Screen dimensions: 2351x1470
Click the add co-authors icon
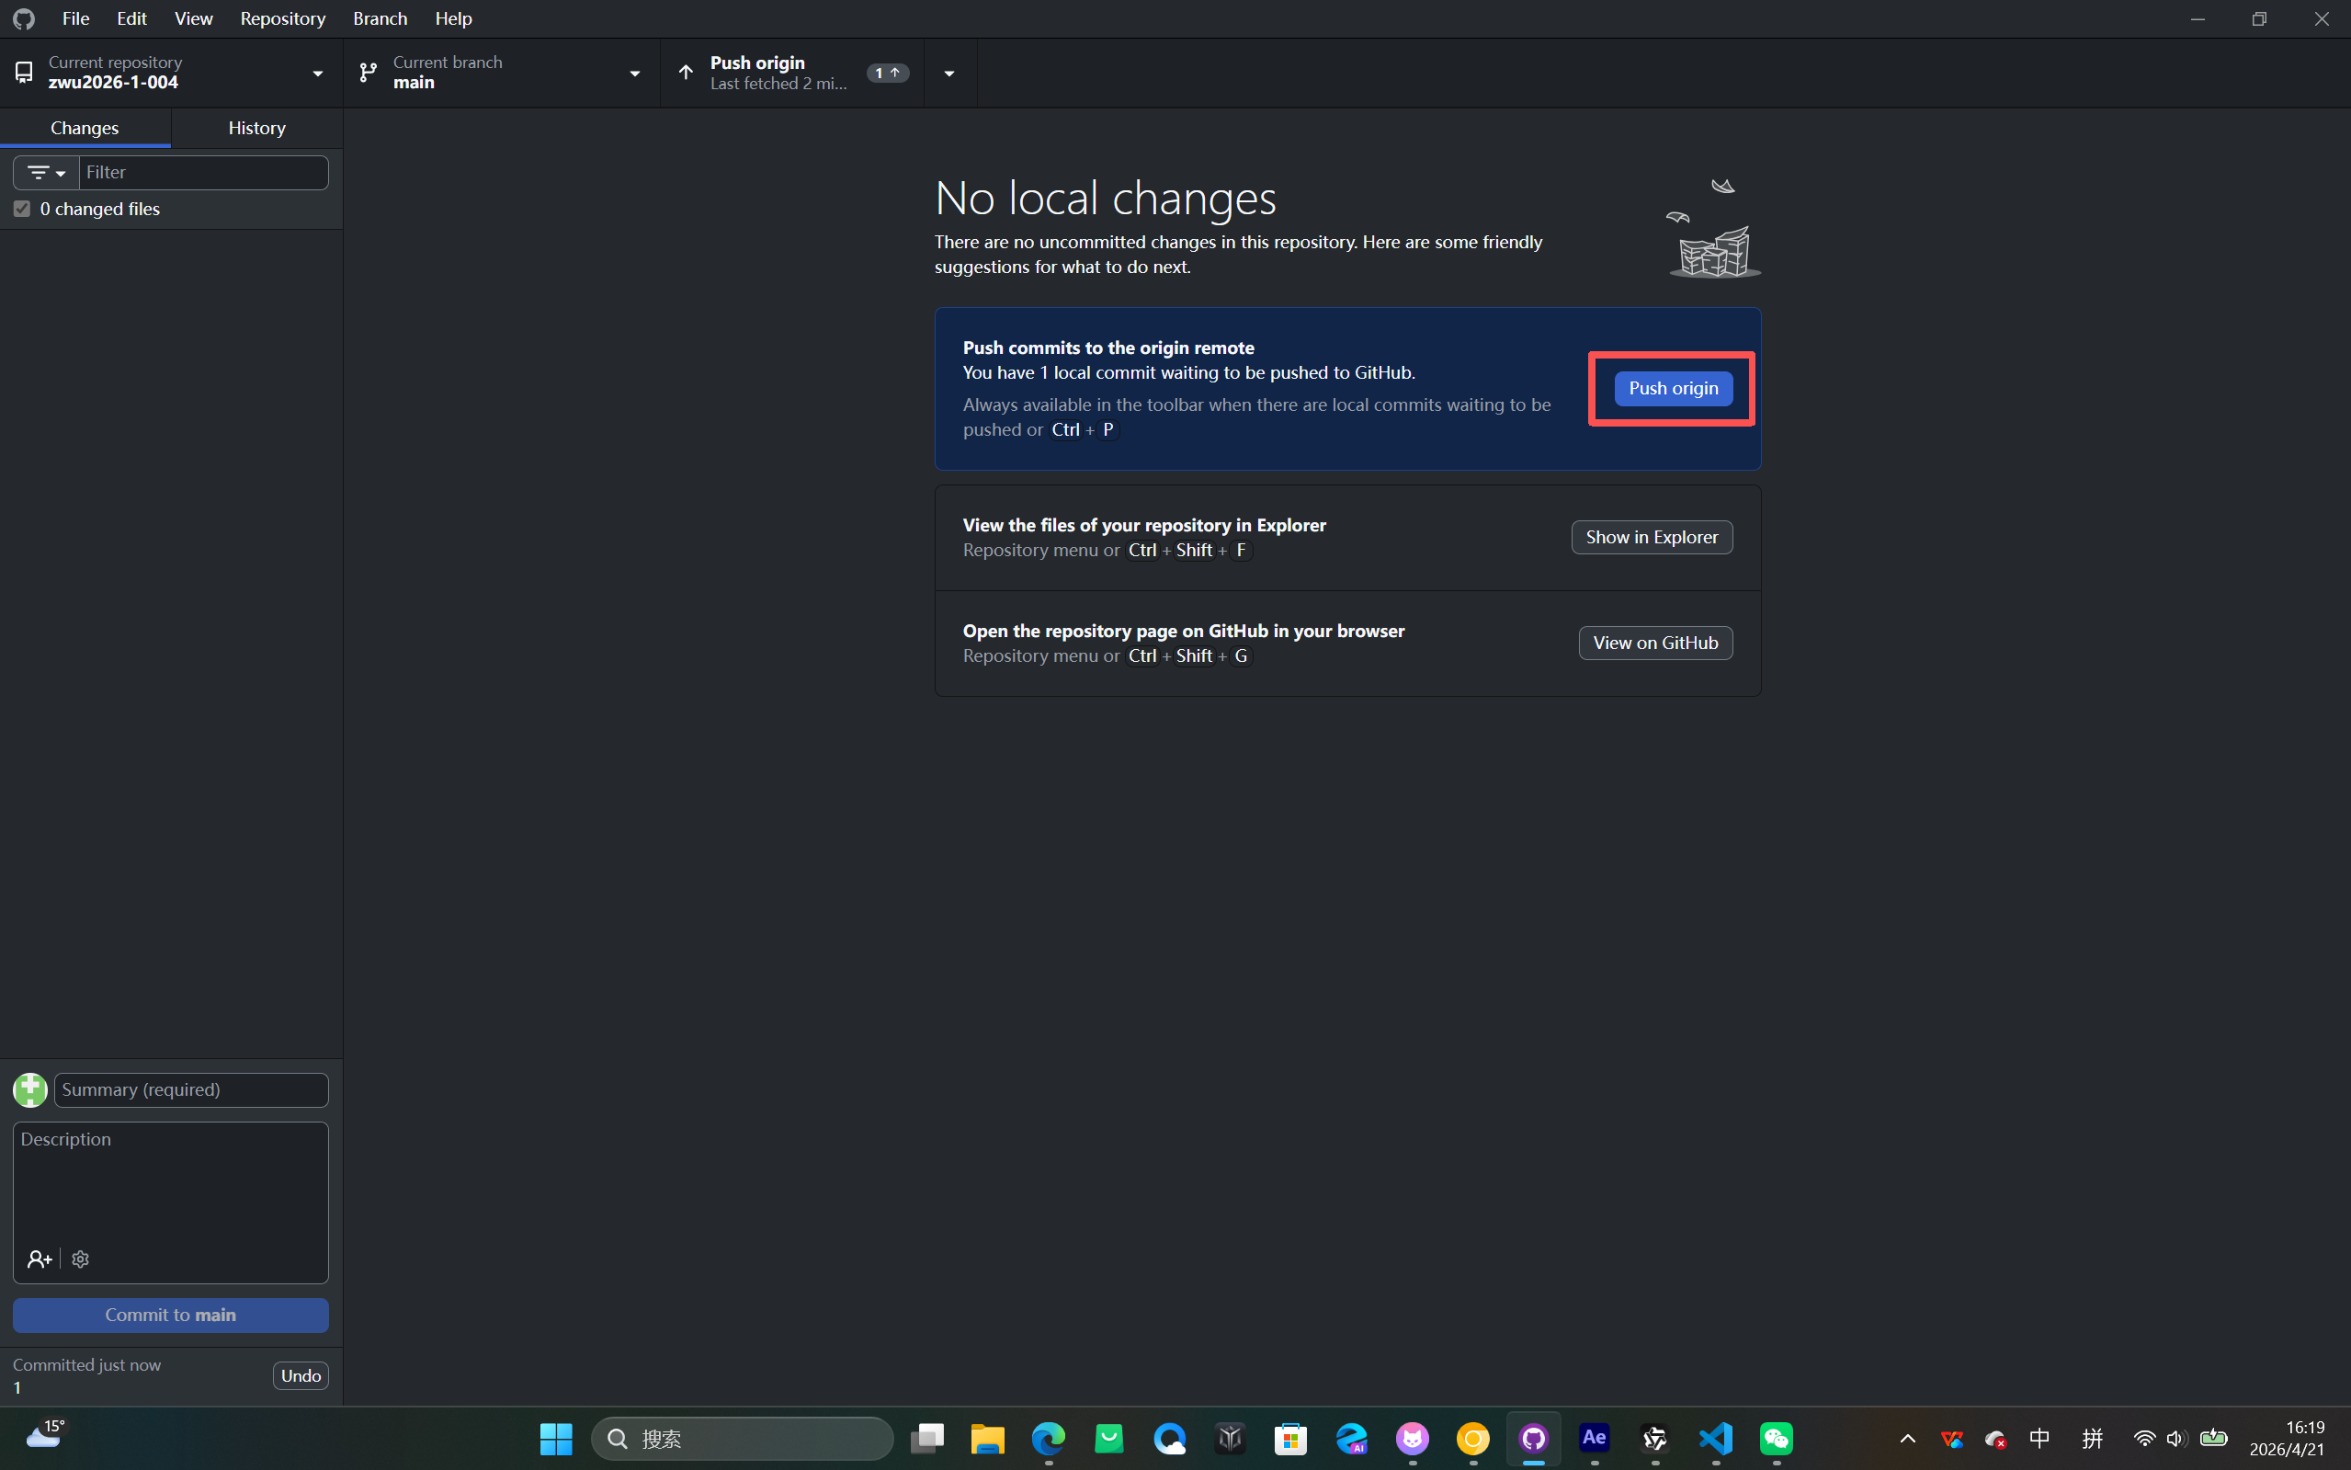click(x=39, y=1259)
